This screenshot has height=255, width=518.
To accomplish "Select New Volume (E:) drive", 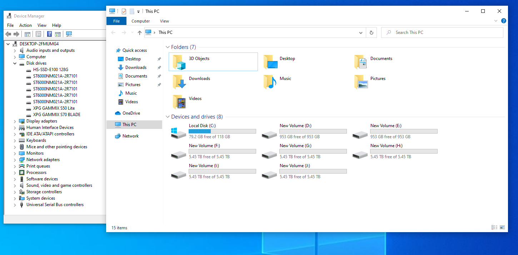I will click(395, 131).
